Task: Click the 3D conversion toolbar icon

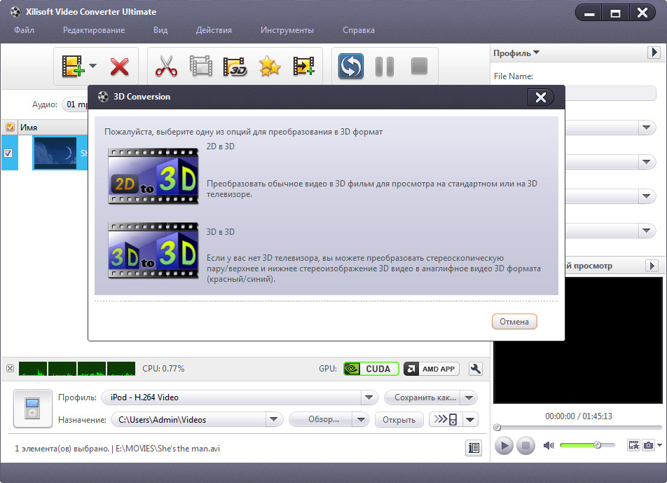Action: [x=235, y=67]
